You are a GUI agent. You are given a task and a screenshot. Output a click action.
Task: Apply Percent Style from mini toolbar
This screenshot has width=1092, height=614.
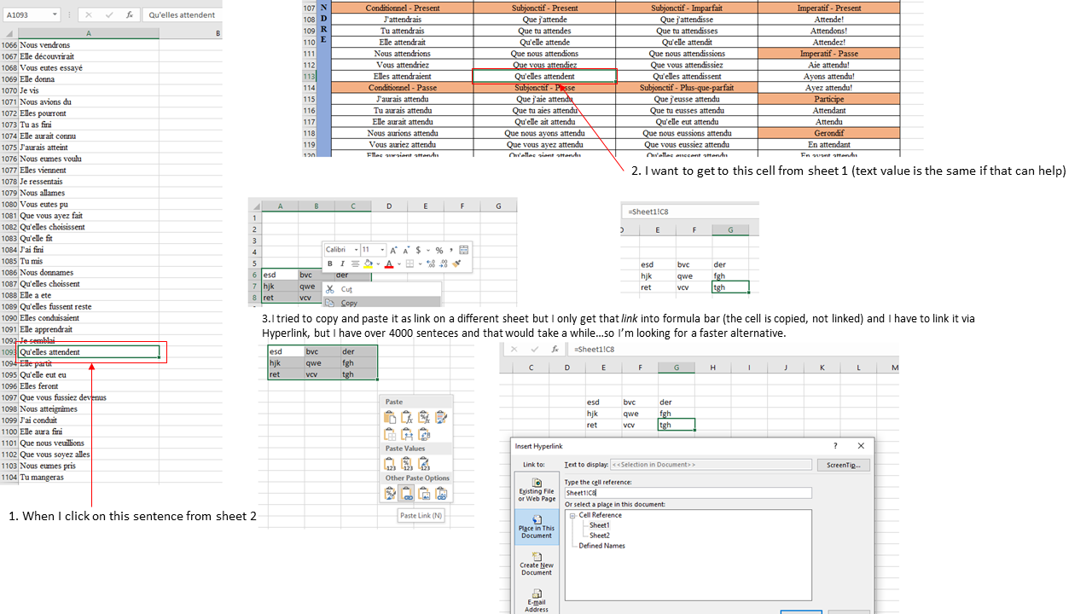click(439, 250)
